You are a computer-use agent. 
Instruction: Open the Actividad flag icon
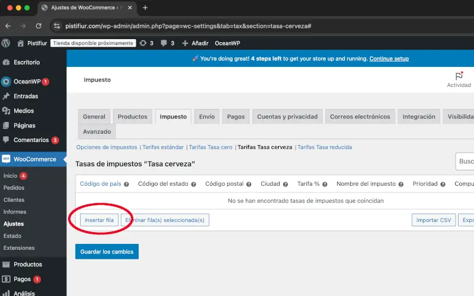[x=459, y=76]
